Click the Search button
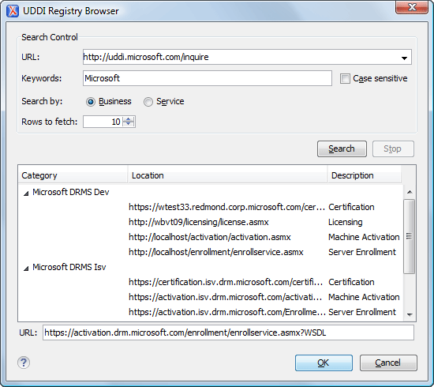The height and width of the screenshot is (387, 434). point(342,148)
